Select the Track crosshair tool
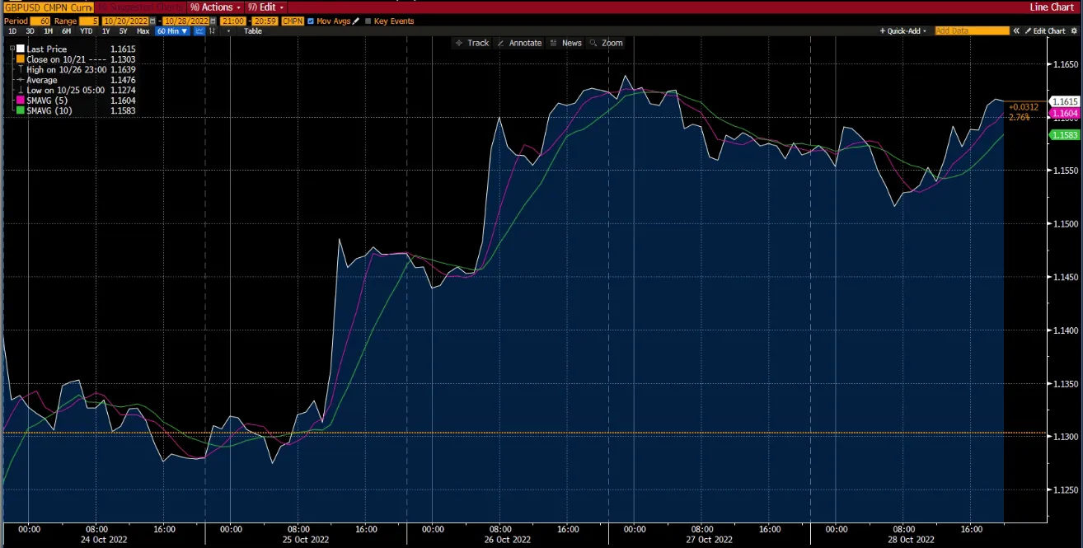This screenshot has width=1083, height=548. tap(472, 42)
